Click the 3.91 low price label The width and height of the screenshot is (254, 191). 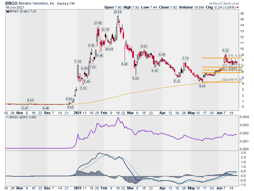[83, 88]
